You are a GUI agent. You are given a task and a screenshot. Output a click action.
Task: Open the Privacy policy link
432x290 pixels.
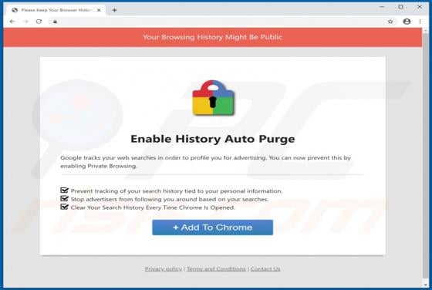tap(164, 269)
